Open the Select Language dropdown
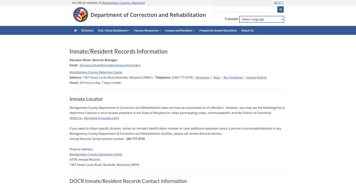The width and height of the screenshot is (356, 184). coord(262,19)
